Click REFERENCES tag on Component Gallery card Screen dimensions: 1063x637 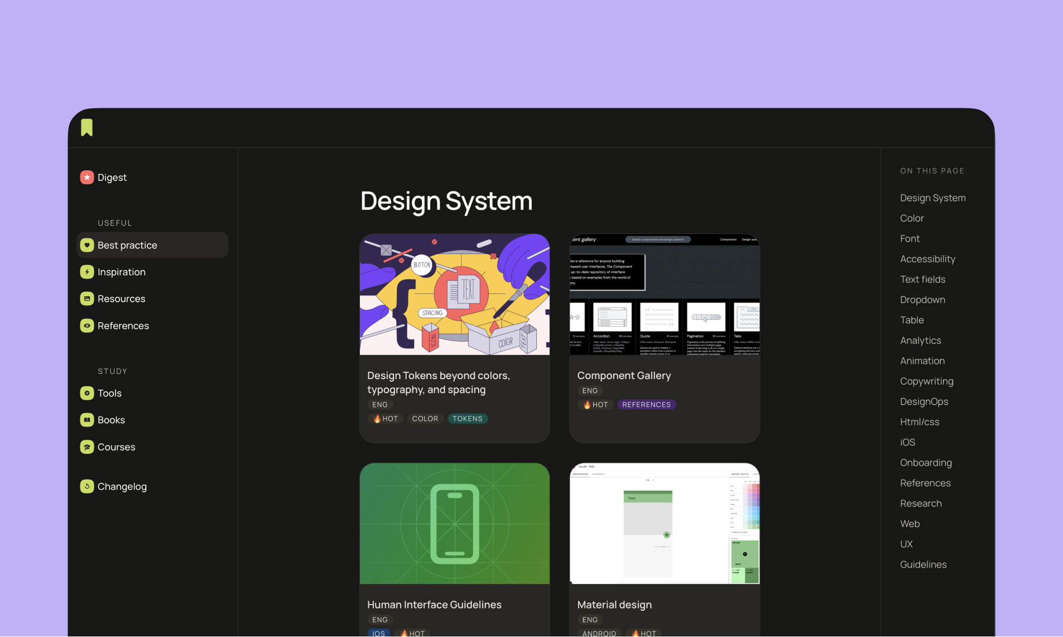(647, 405)
